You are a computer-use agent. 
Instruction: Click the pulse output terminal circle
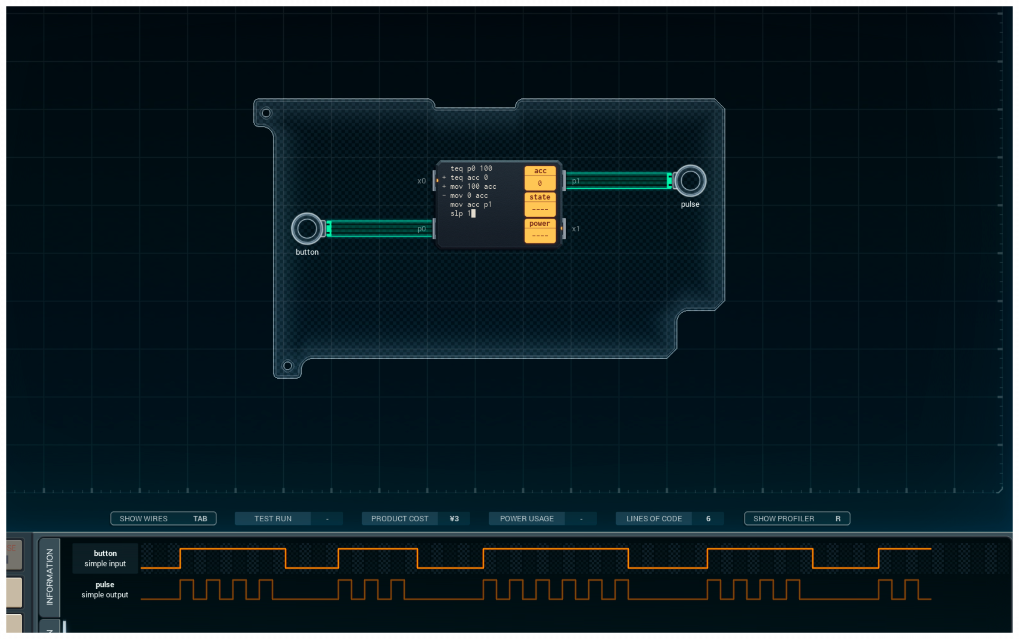point(690,181)
